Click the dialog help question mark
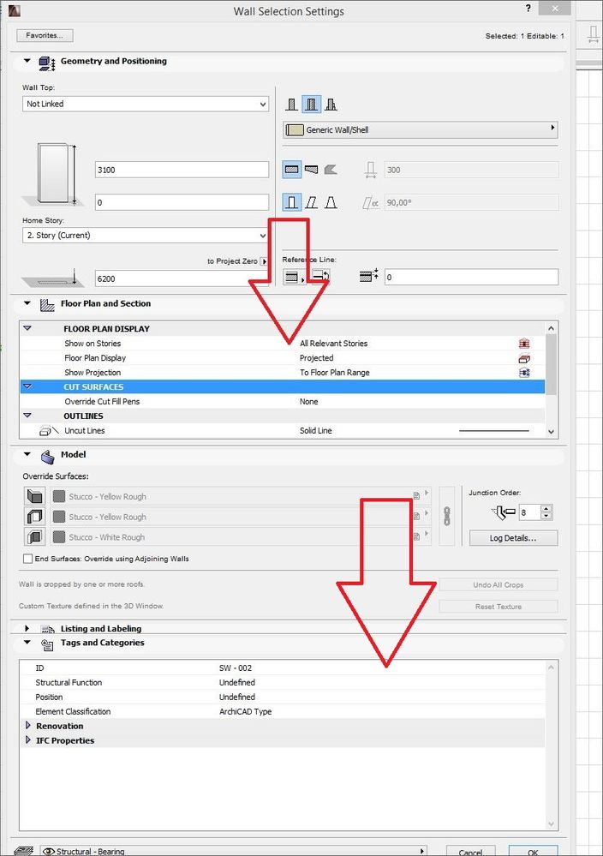Image resolution: width=603 pixels, height=856 pixels. (528, 9)
